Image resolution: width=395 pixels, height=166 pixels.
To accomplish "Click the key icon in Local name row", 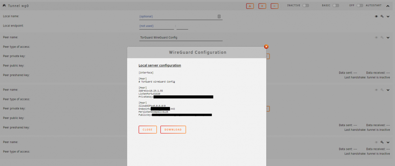I will point(382,16).
